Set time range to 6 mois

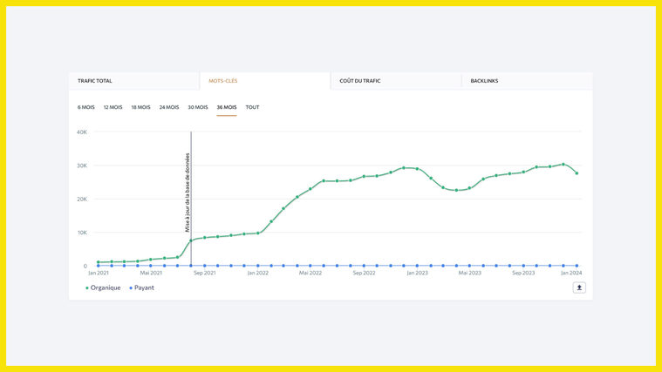tap(86, 107)
